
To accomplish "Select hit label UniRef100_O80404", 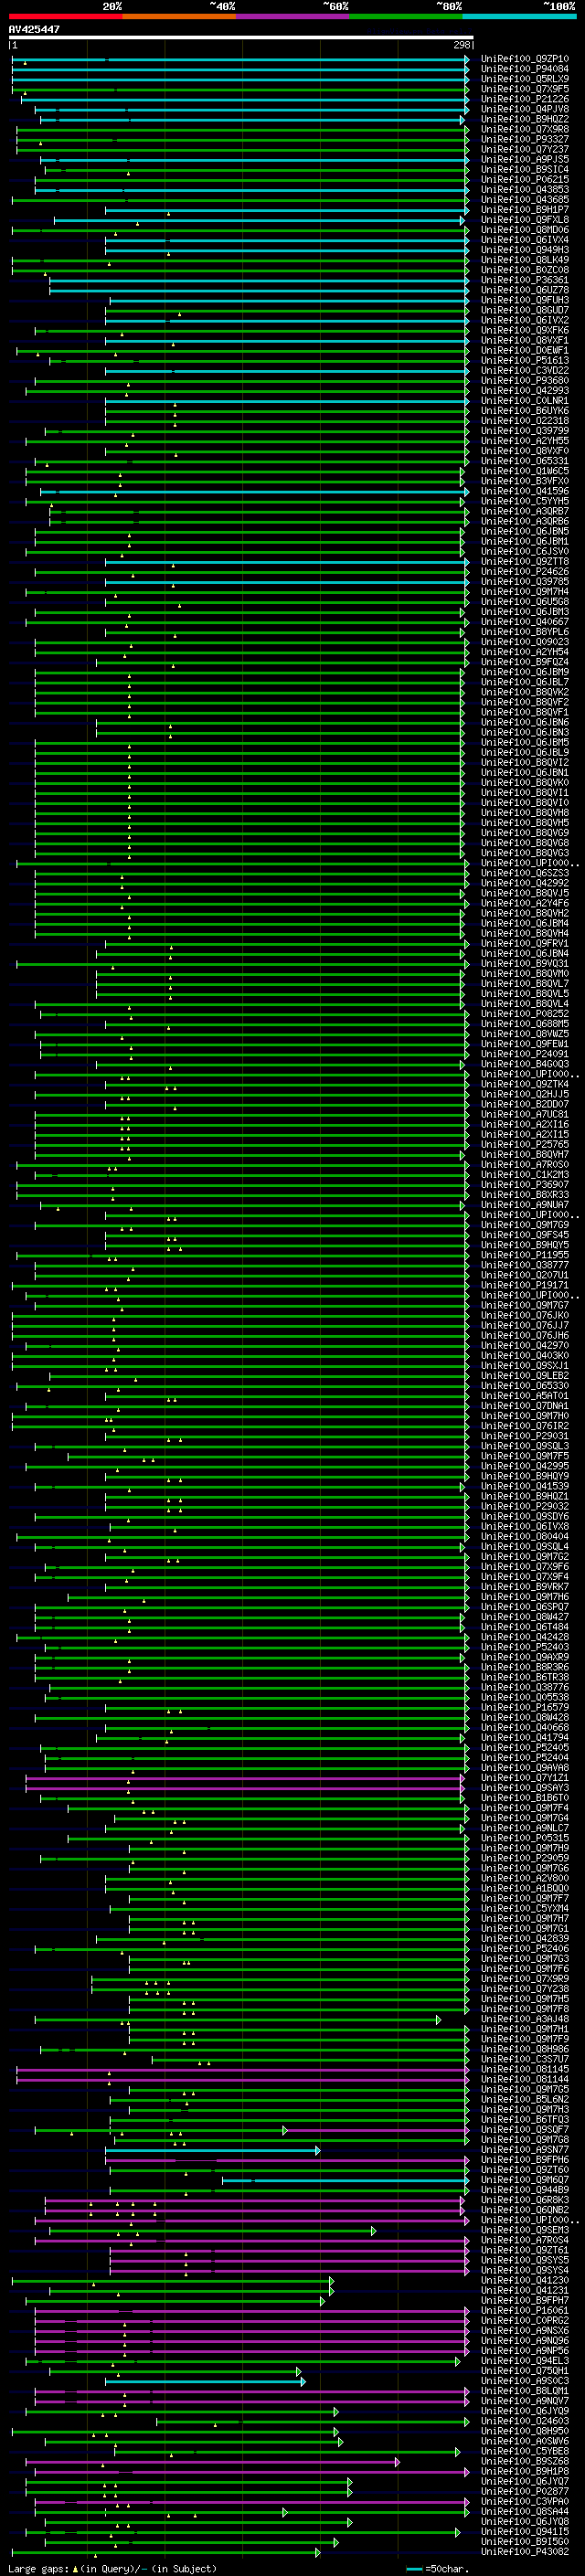I will tap(525, 1536).
